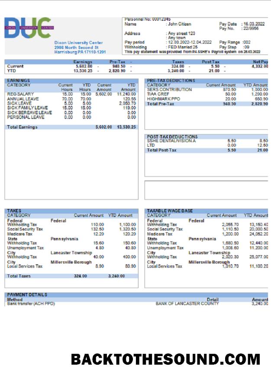
Task: Select the Net Pay amount "4,332.00"
Action: tap(259, 67)
